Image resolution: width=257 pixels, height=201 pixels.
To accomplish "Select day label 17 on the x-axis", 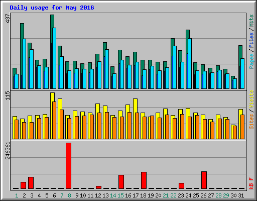I will 136,195.
